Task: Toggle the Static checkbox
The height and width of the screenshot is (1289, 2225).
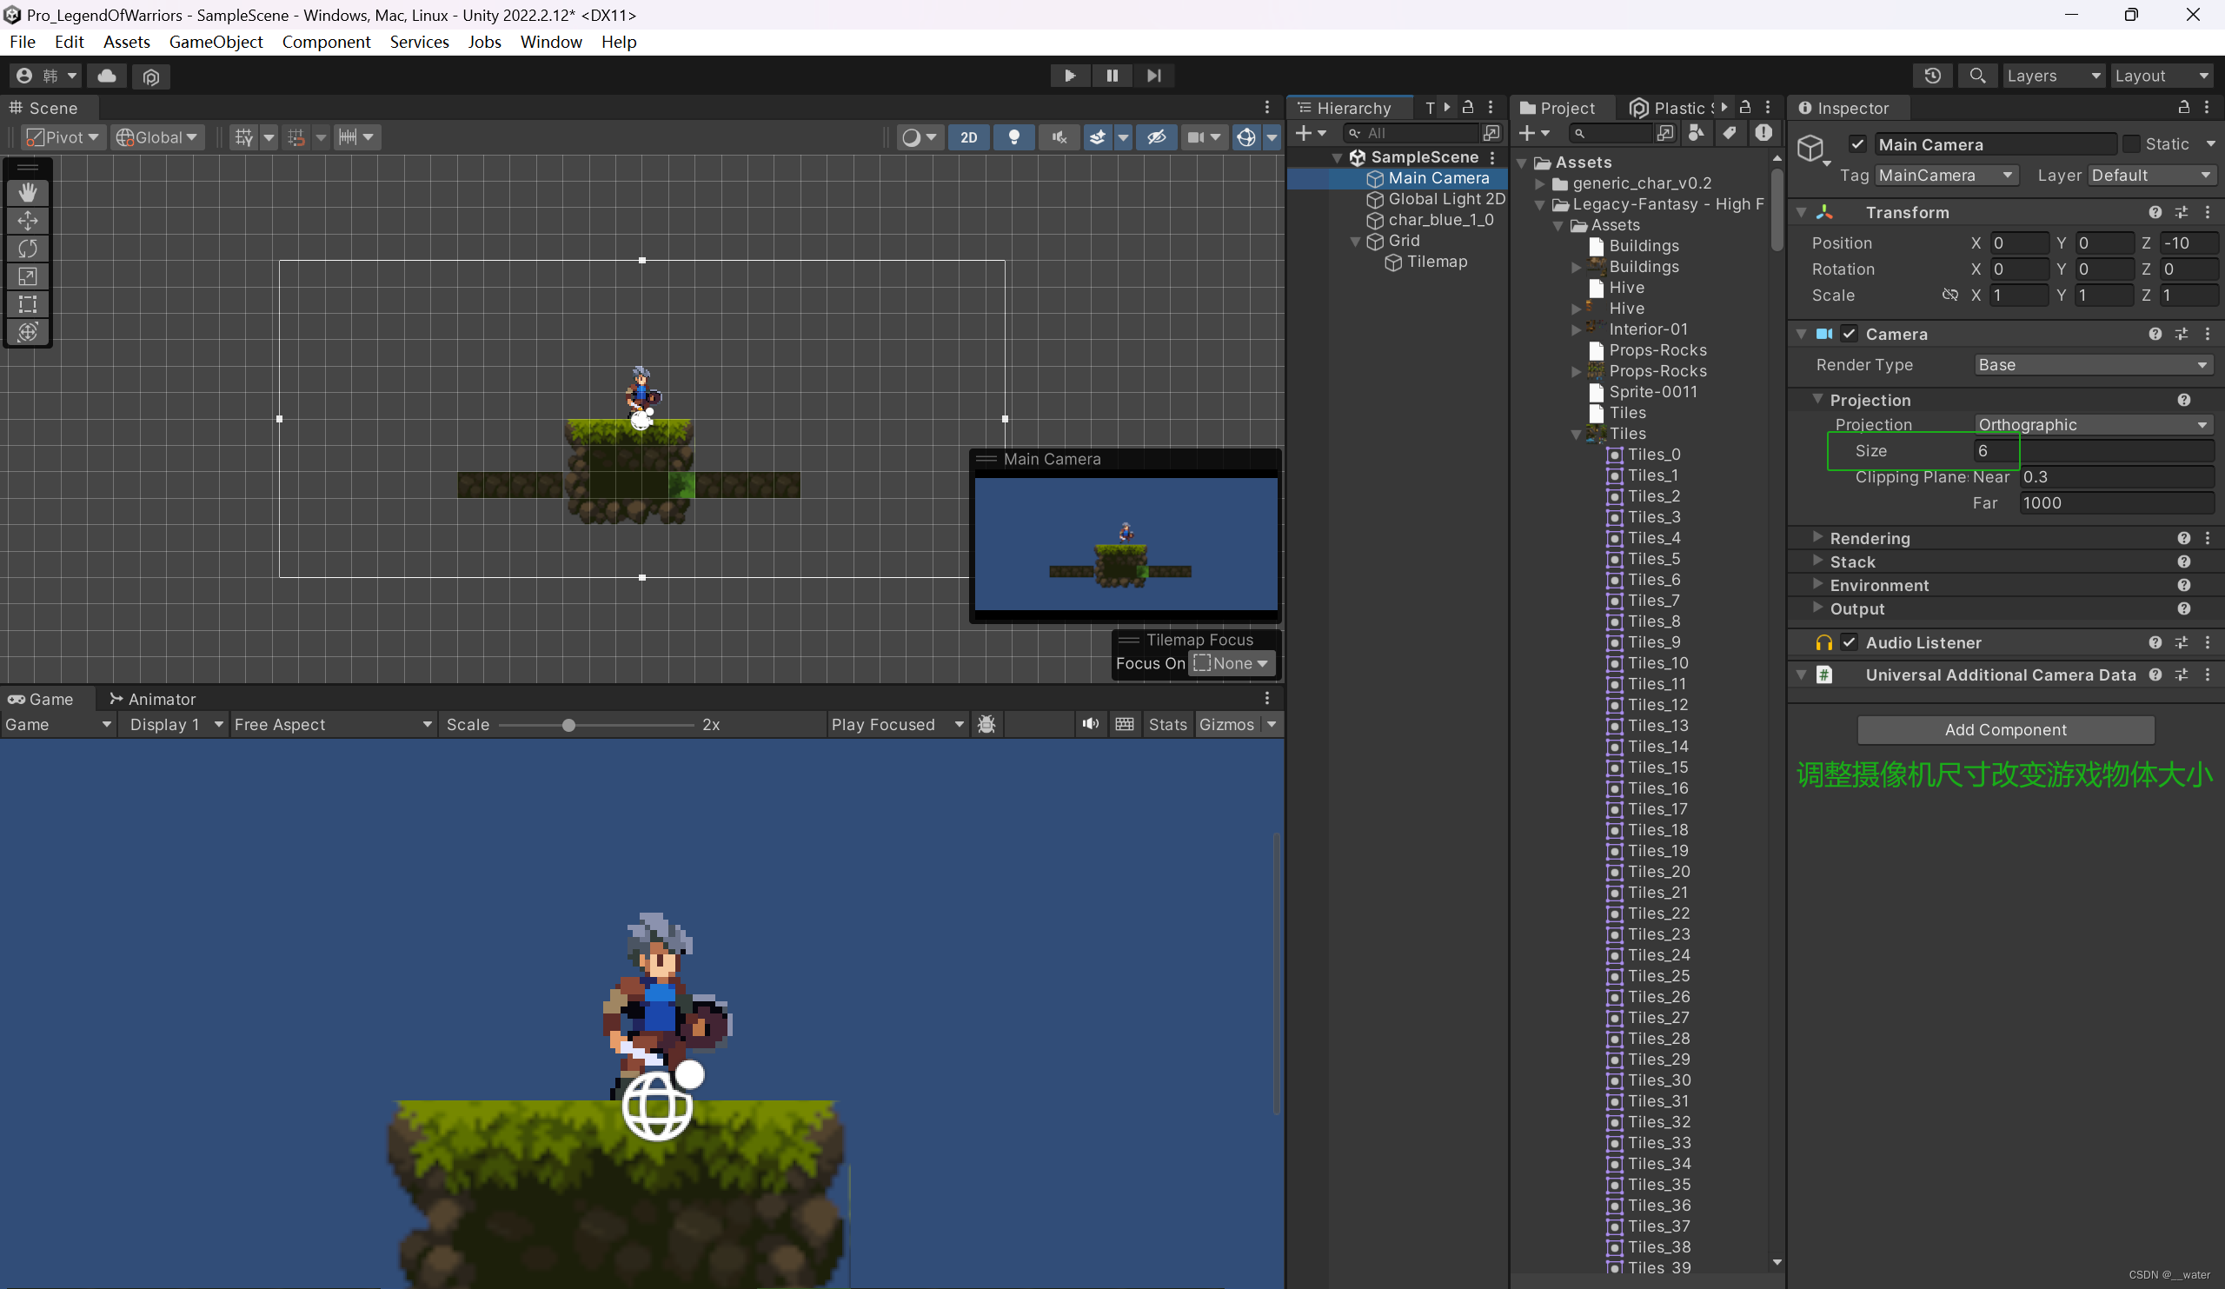Action: 2130,144
